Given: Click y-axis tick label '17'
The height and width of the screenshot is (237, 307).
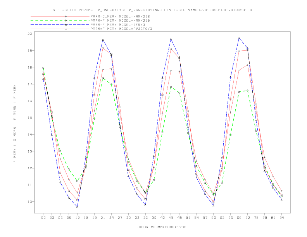Looking at the screenshot, I should 30,84.
